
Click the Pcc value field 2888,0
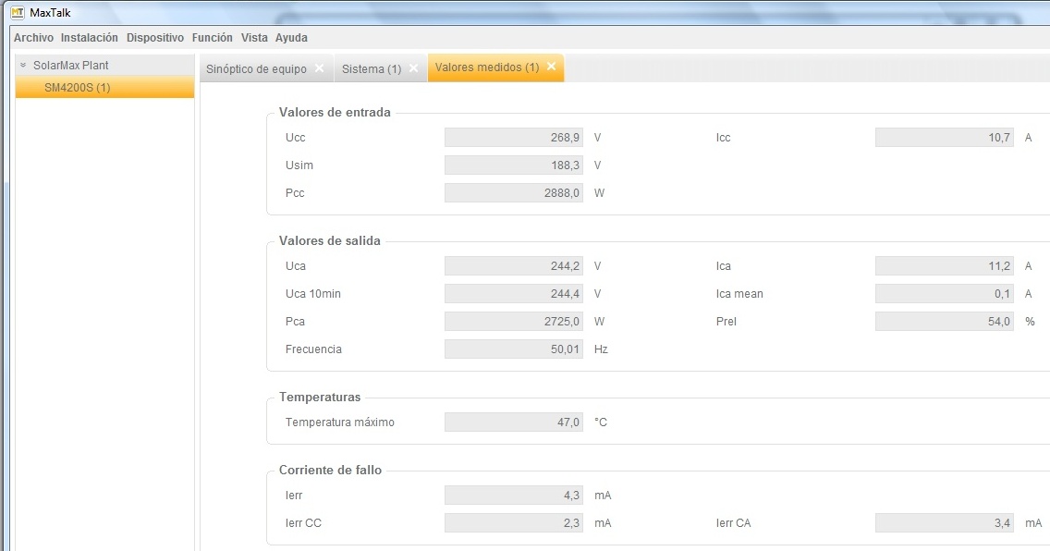tap(514, 193)
